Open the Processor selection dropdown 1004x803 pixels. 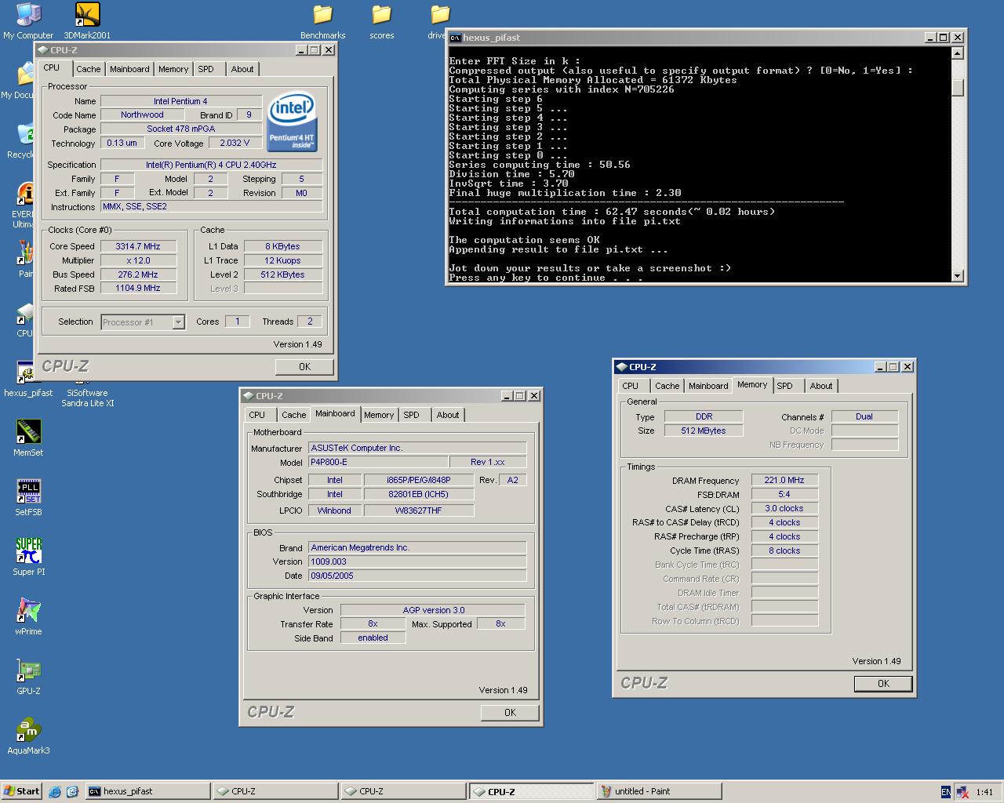178,322
